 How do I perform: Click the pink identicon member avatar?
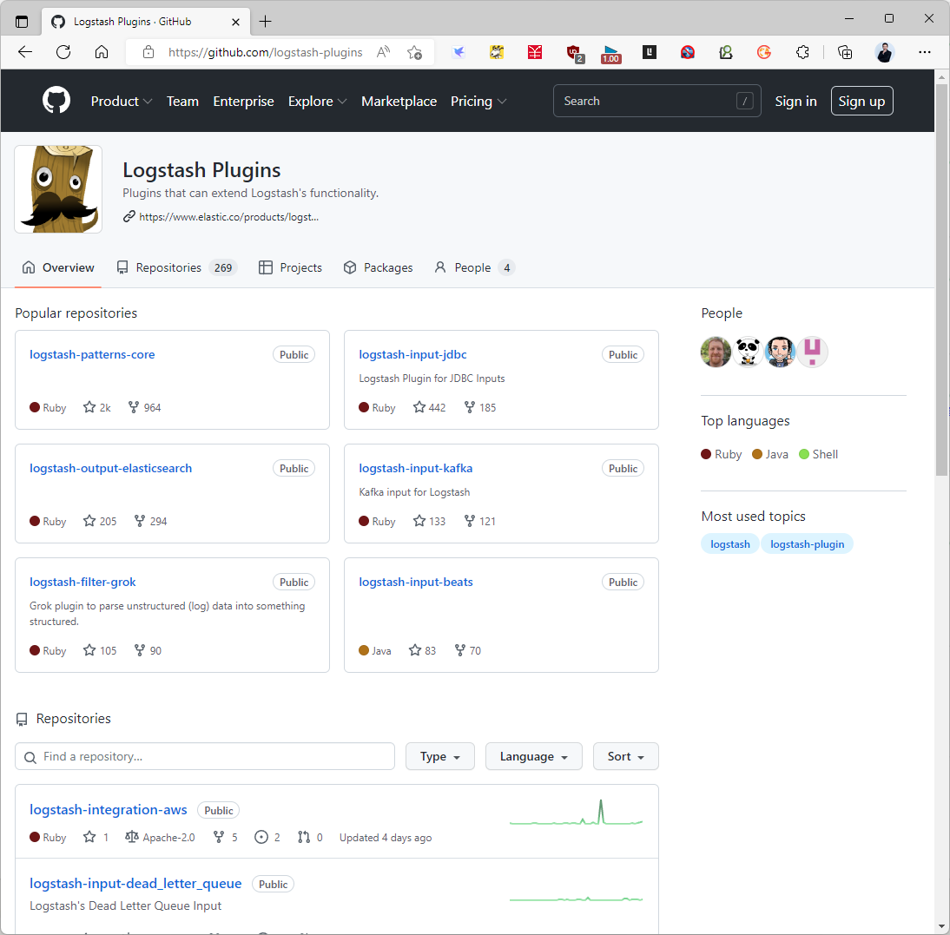[x=812, y=352]
